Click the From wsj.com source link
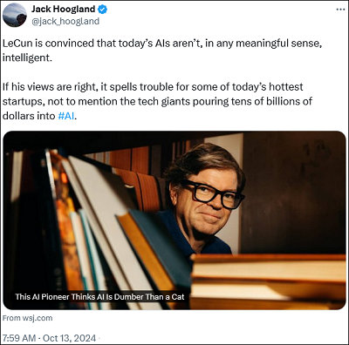This screenshot has height=345, width=349. 28,318
